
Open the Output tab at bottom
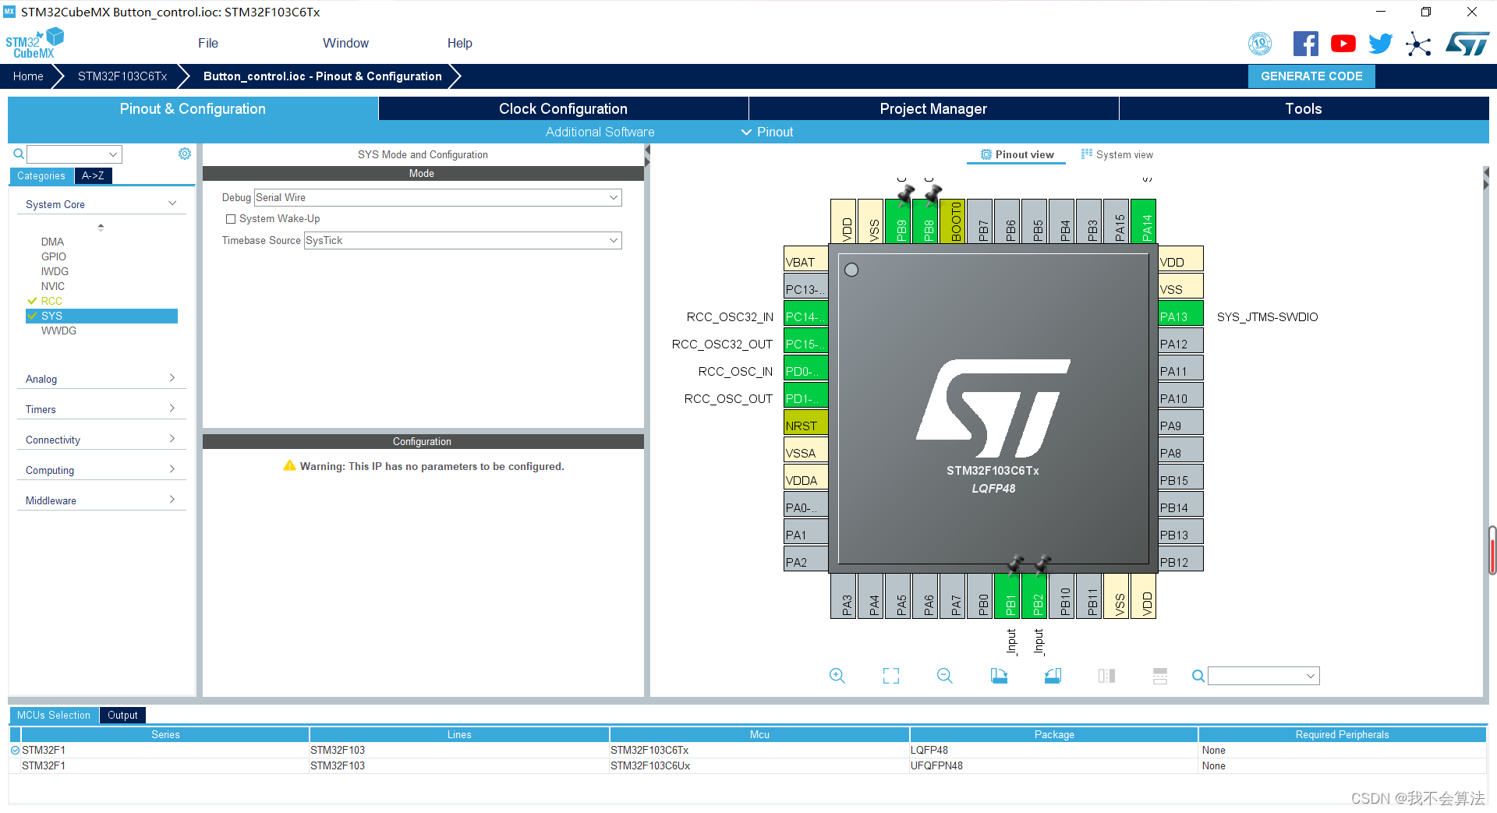122,715
